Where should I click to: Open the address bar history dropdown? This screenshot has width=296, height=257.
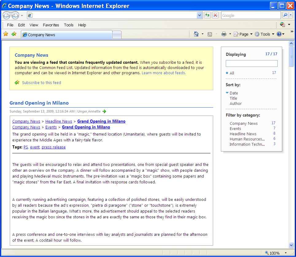coord(200,15)
